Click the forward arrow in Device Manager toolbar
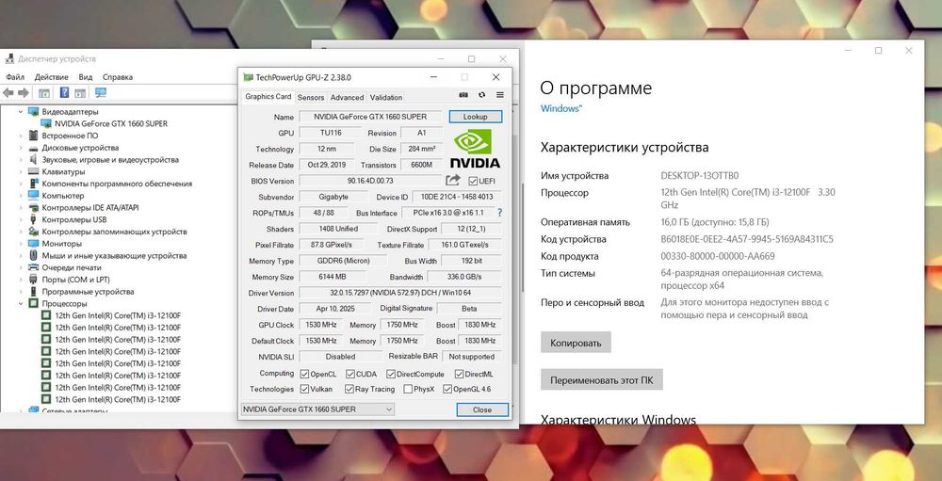Viewport: 942px width, 481px height. pos(24,93)
